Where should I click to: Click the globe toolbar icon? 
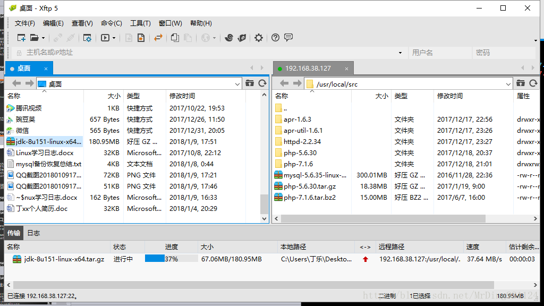pos(206,38)
